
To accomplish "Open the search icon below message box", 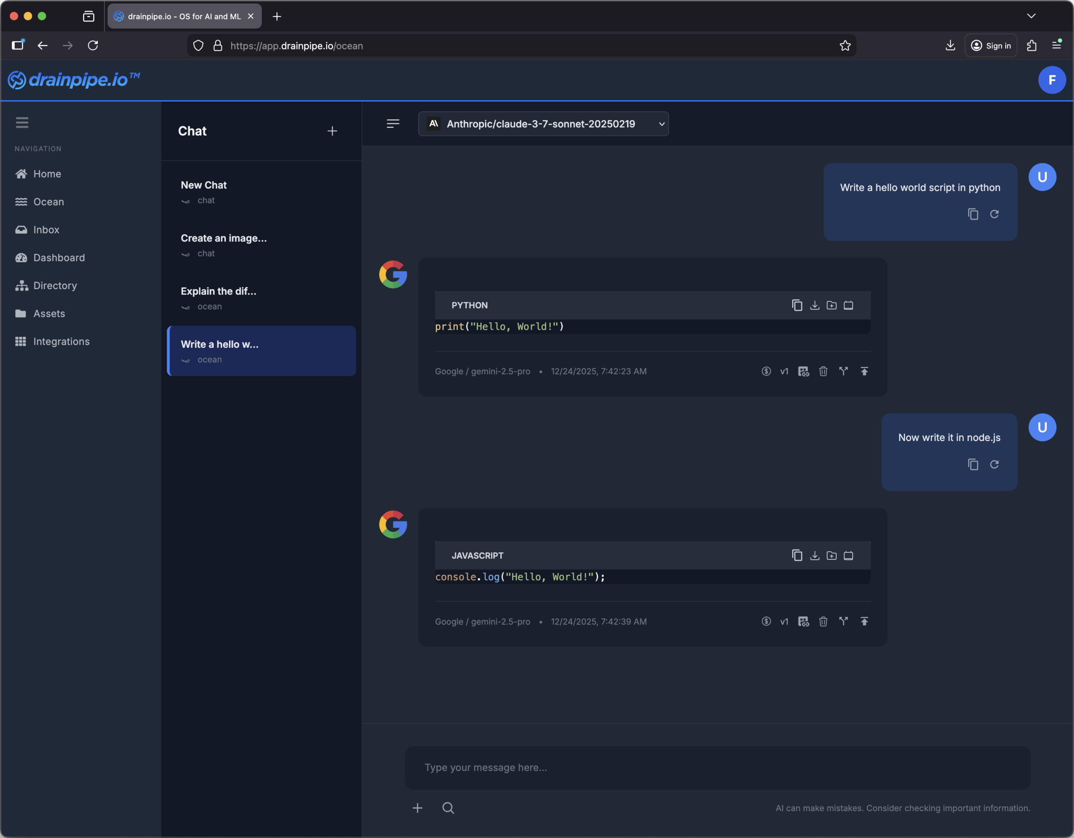I will point(448,808).
